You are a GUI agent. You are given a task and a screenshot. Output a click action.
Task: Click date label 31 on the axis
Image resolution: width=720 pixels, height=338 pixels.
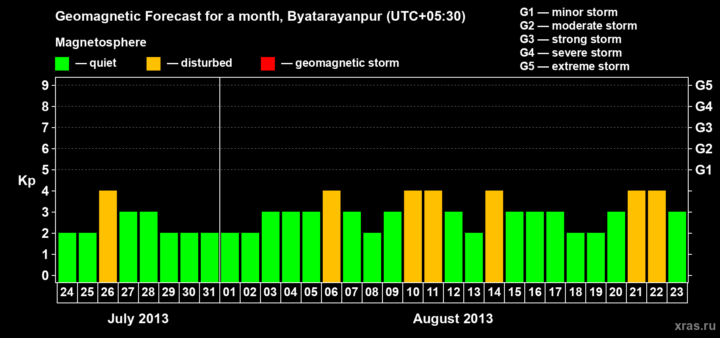click(209, 292)
